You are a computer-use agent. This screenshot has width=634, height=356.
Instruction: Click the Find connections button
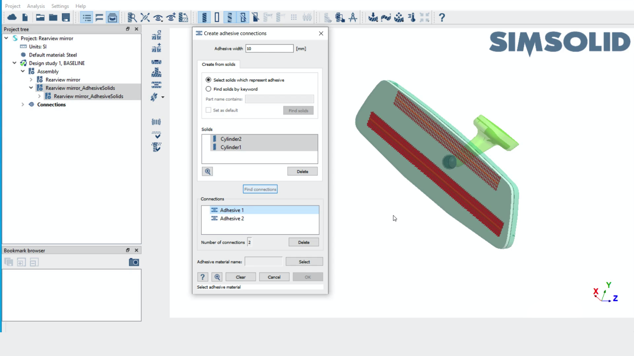click(x=260, y=189)
